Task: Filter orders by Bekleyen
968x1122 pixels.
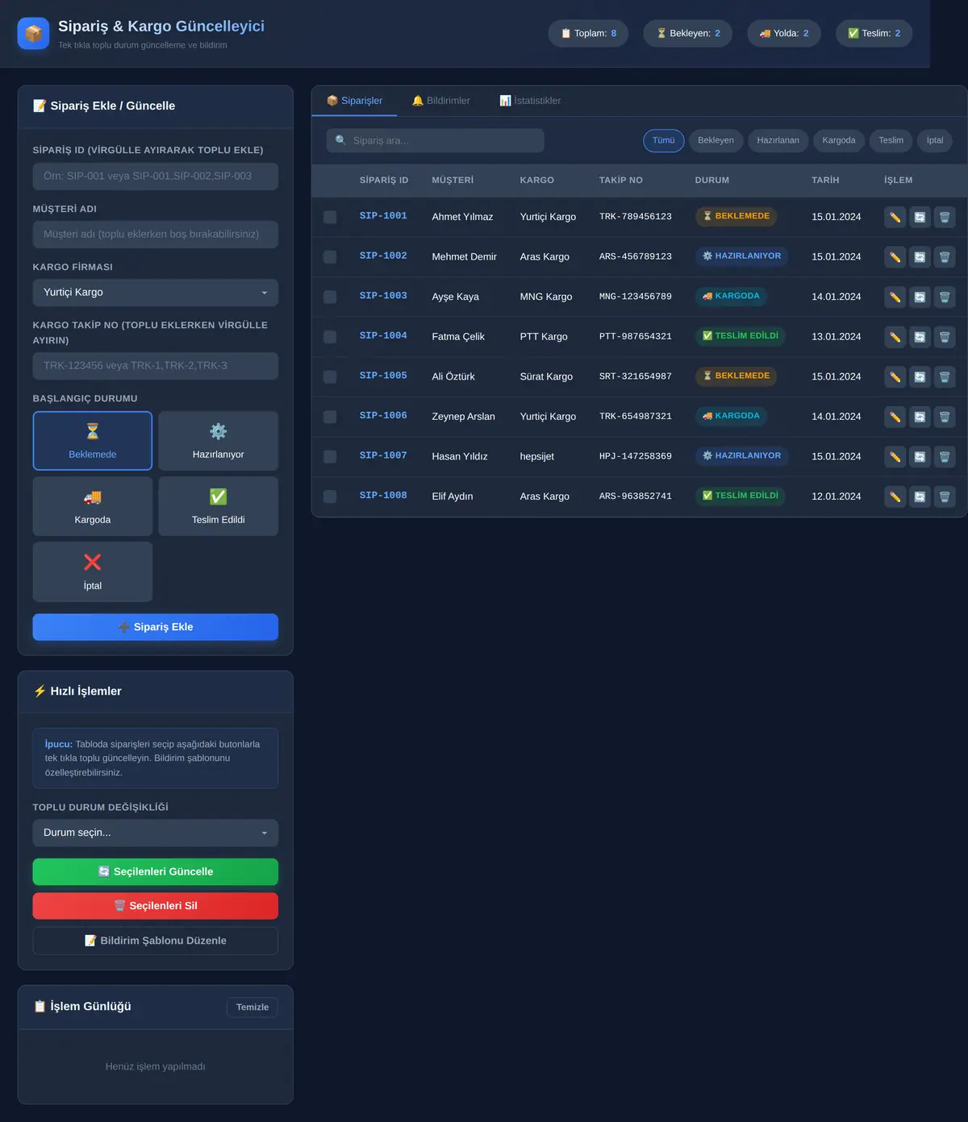Action: tap(716, 140)
